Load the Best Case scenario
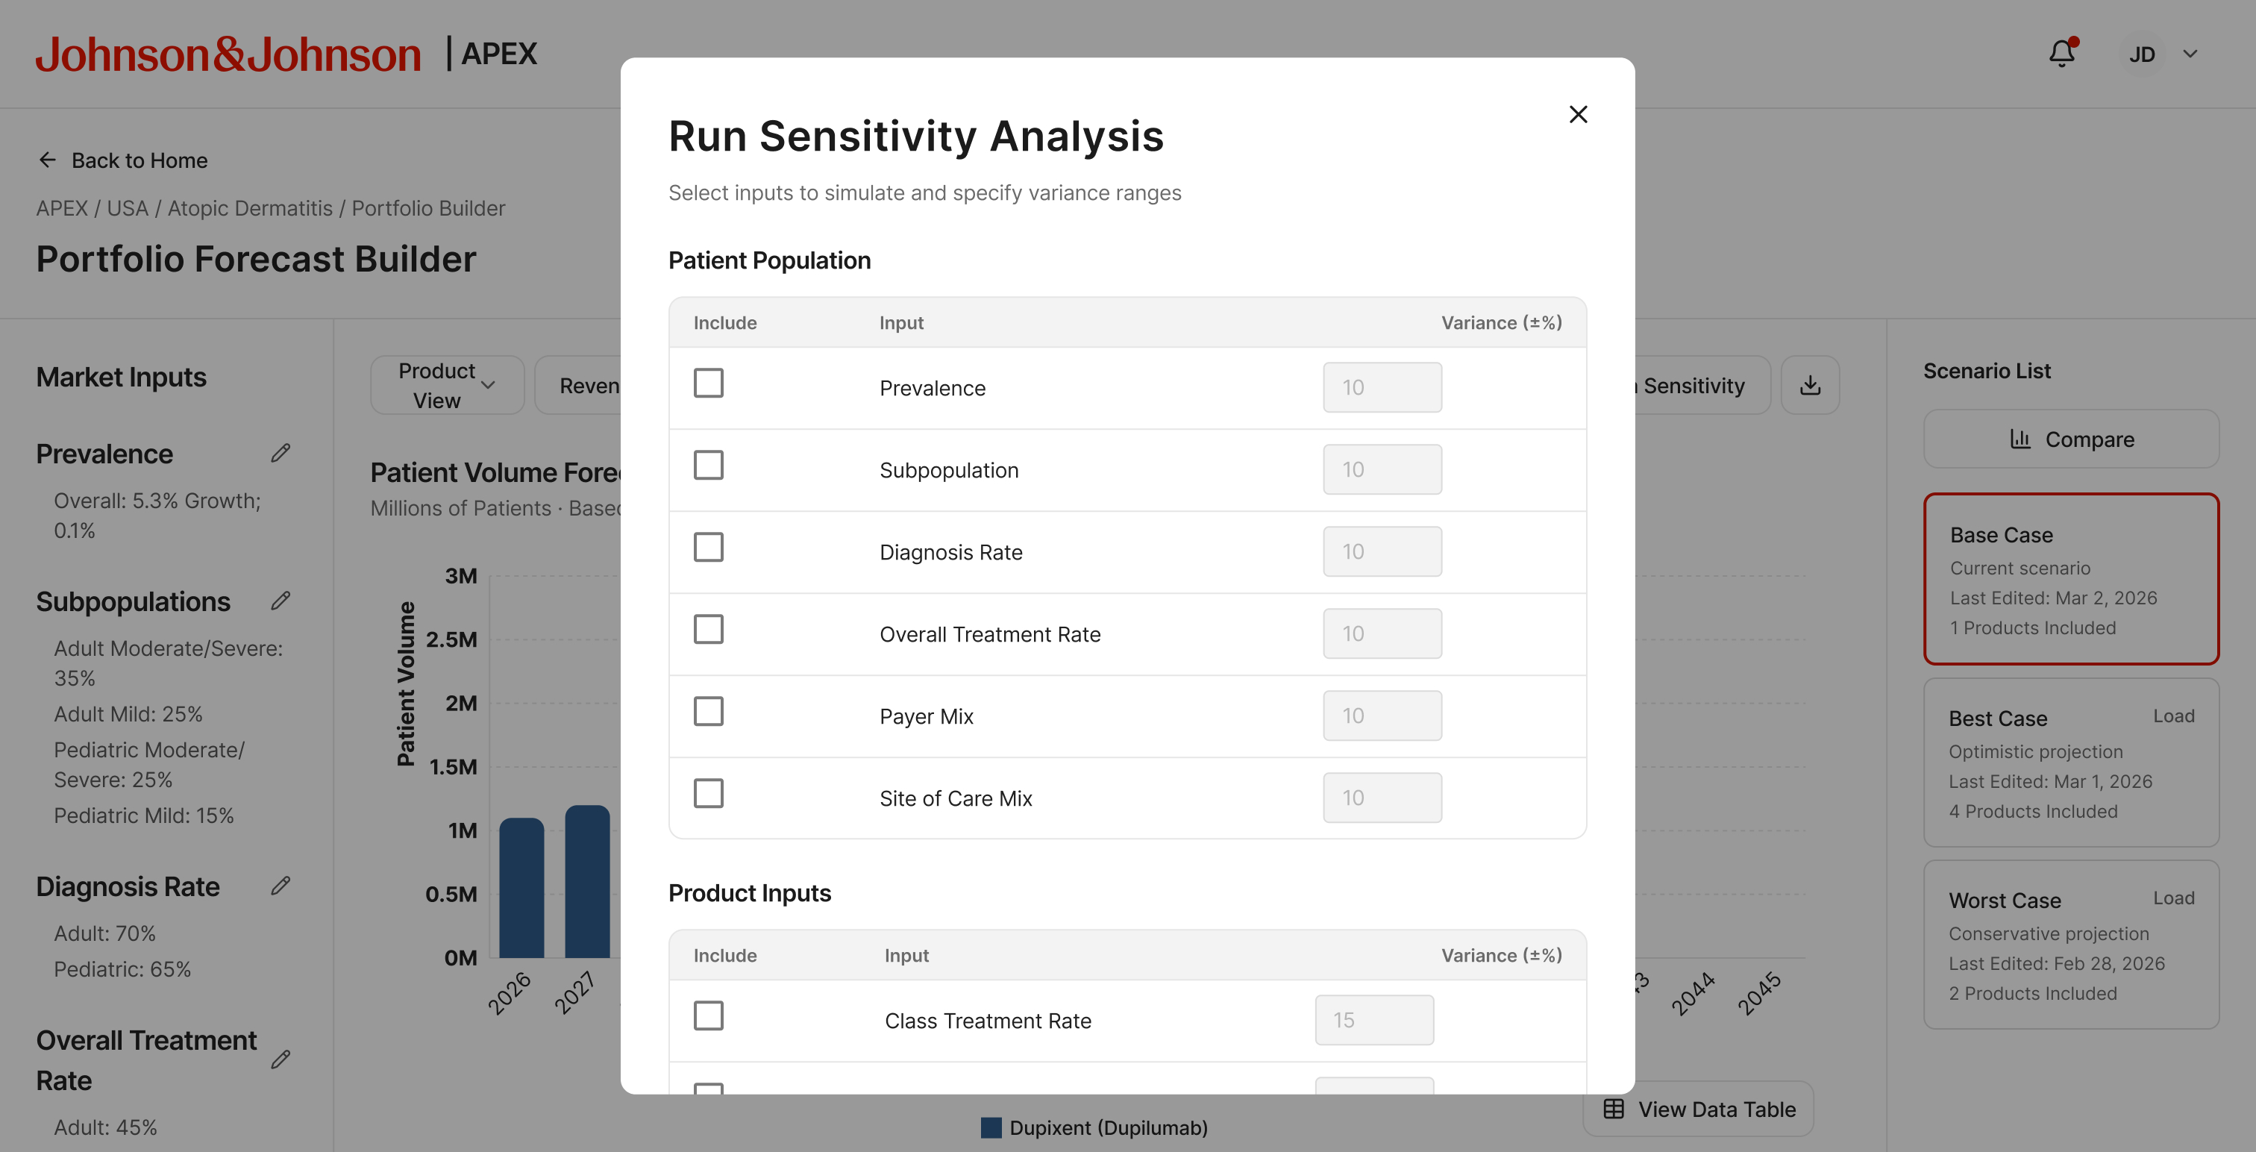 pyautogui.click(x=2174, y=716)
